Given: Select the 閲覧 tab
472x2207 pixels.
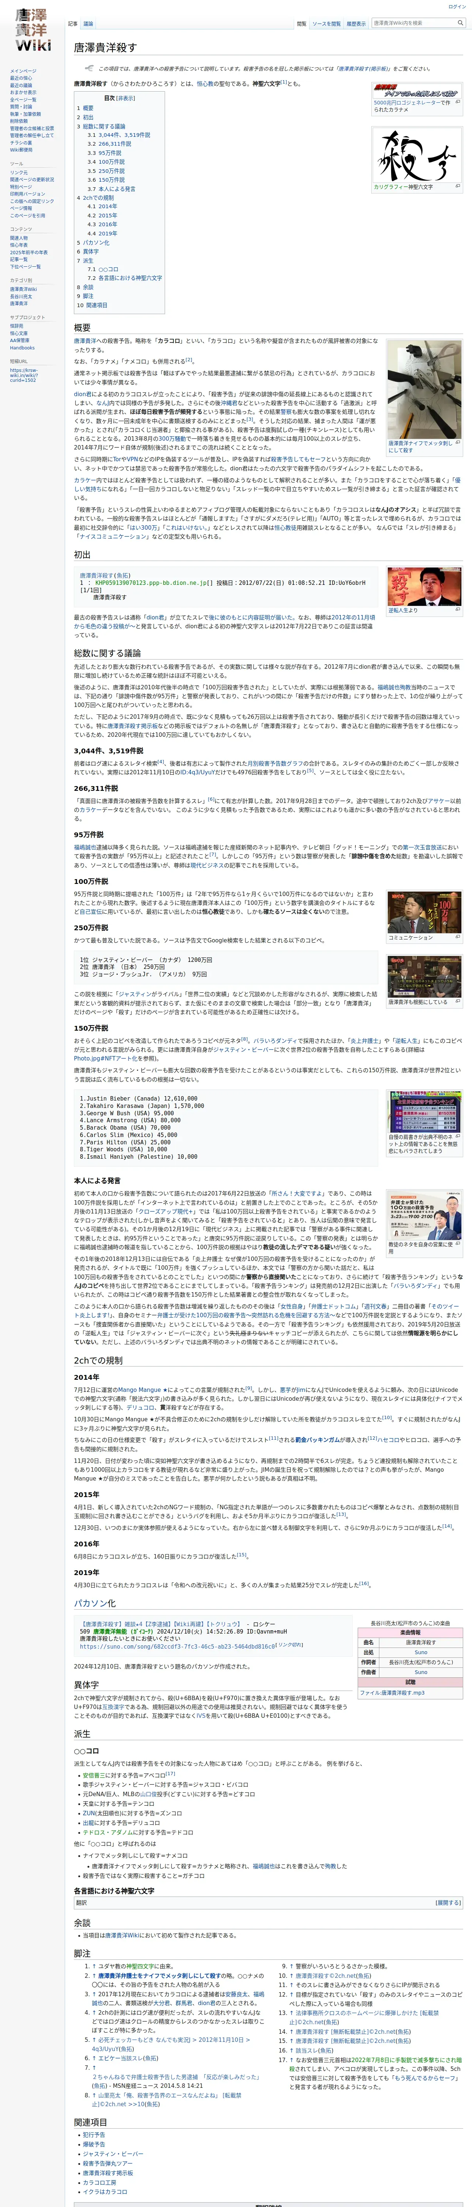Looking at the screenshot, I should pyautogui.click(x=301, y=24).
